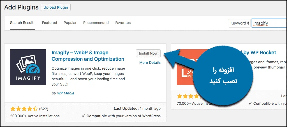This screenshot has height=127, width=287.
Task: Open the Keyword search type dropdown
Action: [x=239, y=23]
